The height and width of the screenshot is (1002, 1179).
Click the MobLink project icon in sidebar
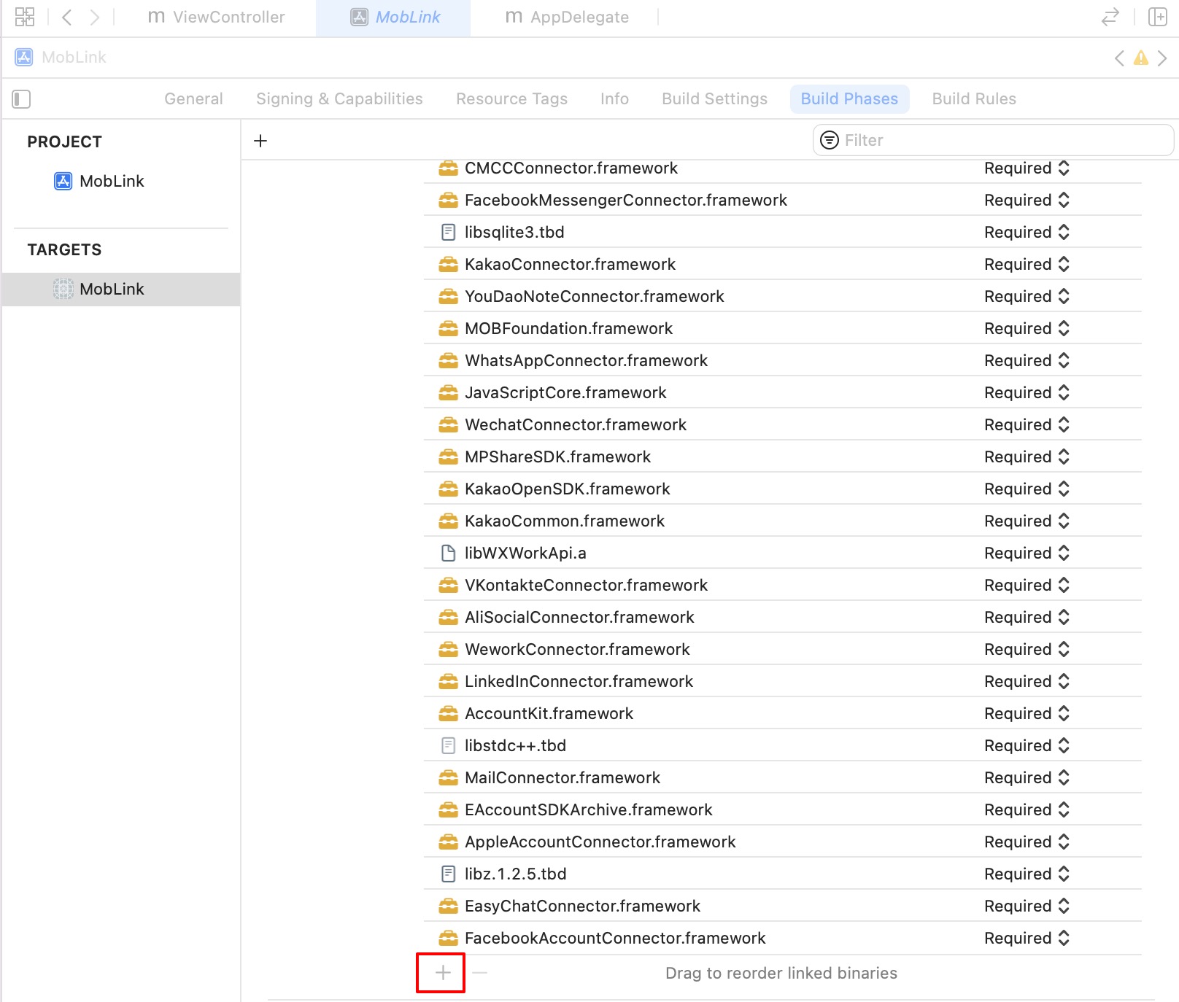[x=64, y=181]
